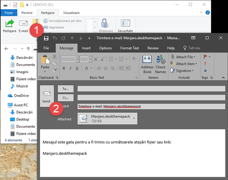Click Shrink Font icon
The width and height of the screenshot is (228, 180).
click(103, 59)
